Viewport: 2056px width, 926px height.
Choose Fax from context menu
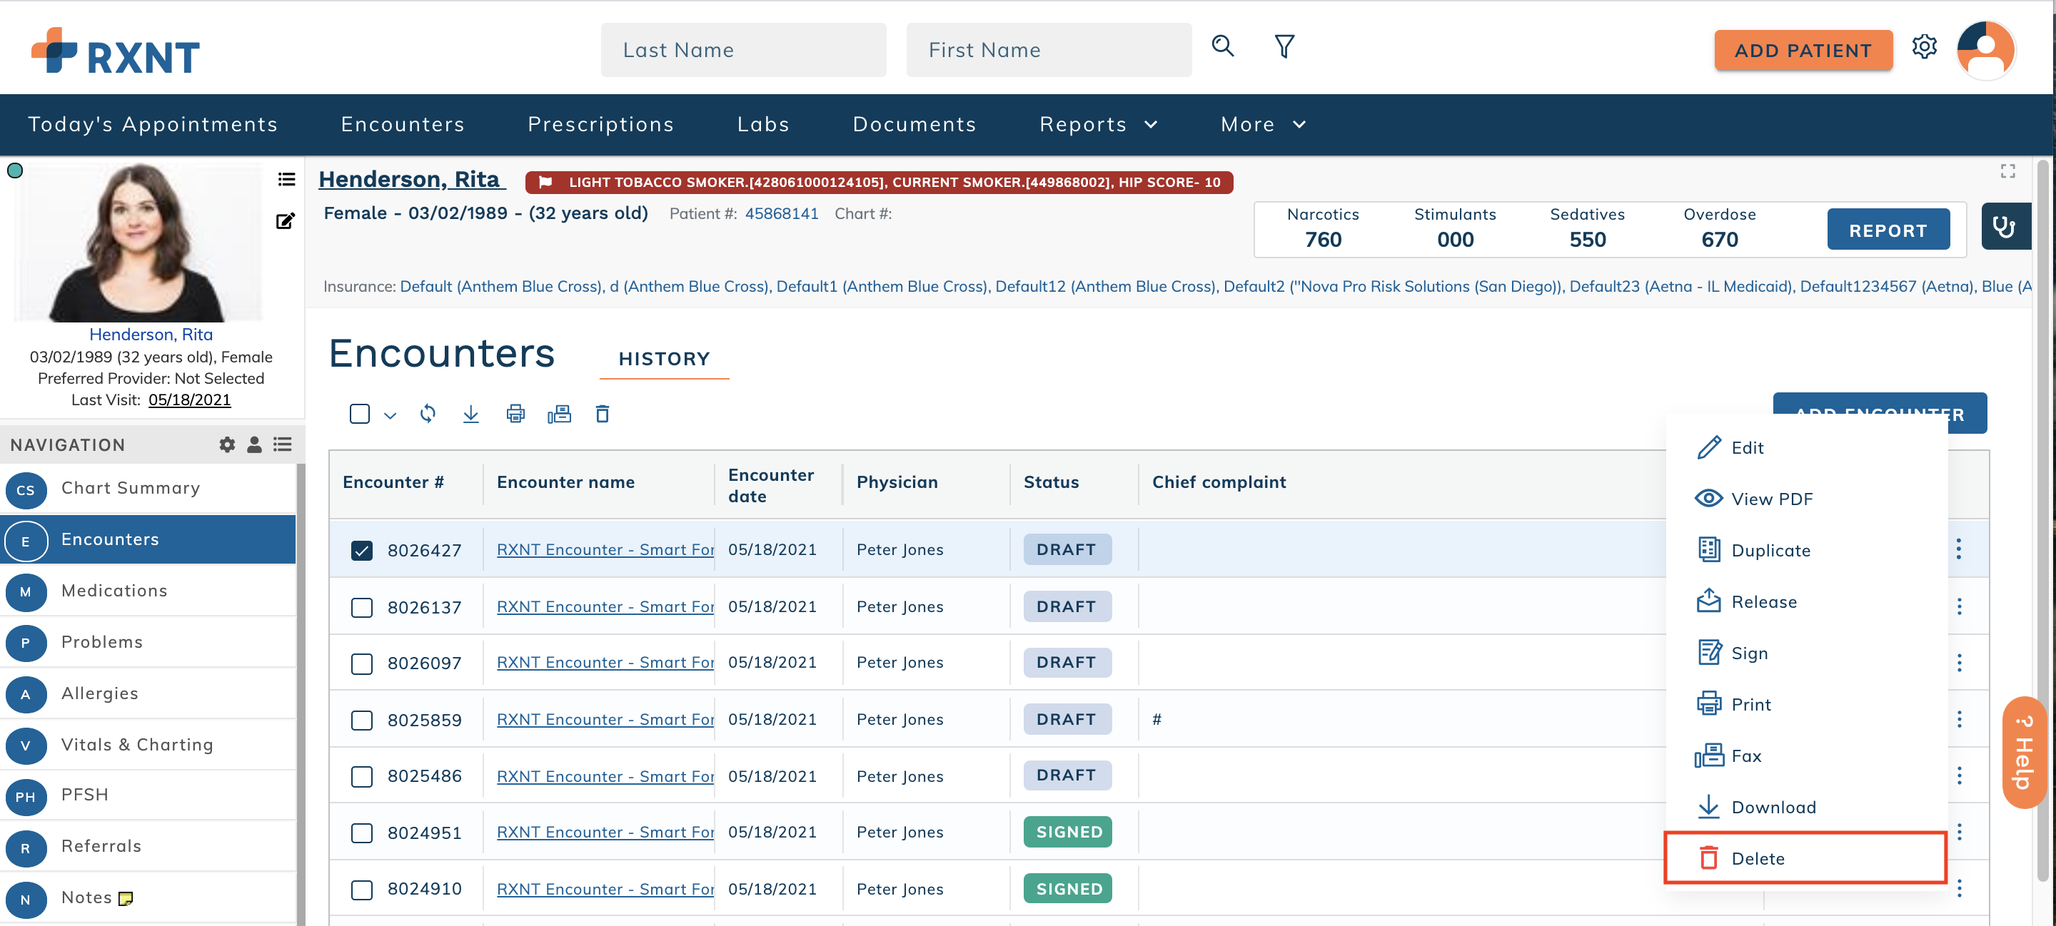coord(1806,755)
